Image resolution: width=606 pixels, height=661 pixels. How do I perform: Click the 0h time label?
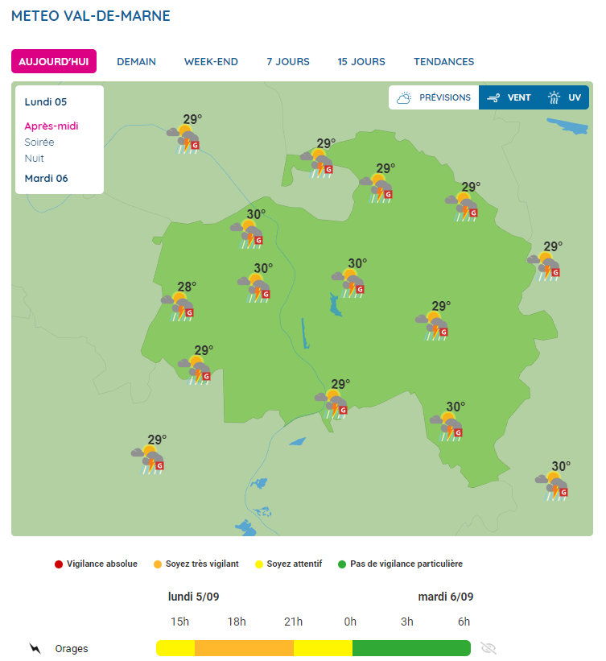pyautogui.click(x=350, y=622)
